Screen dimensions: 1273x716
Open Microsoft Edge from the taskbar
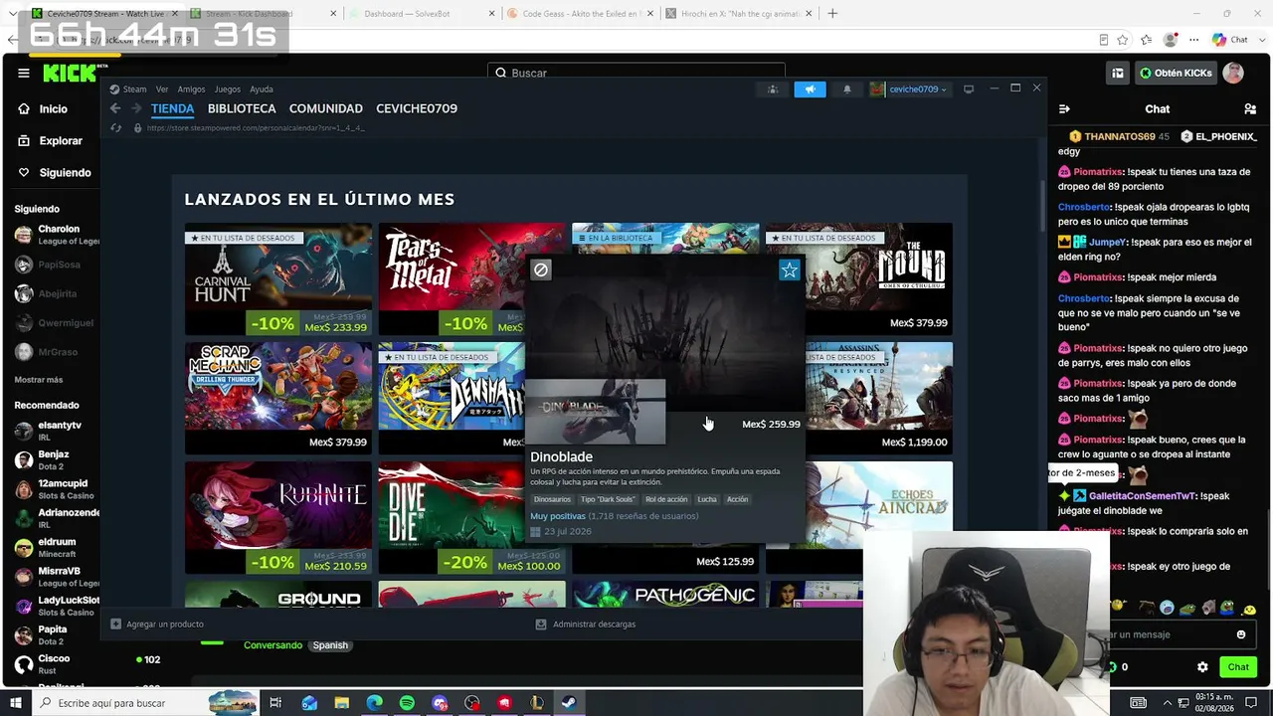(374, 703)
